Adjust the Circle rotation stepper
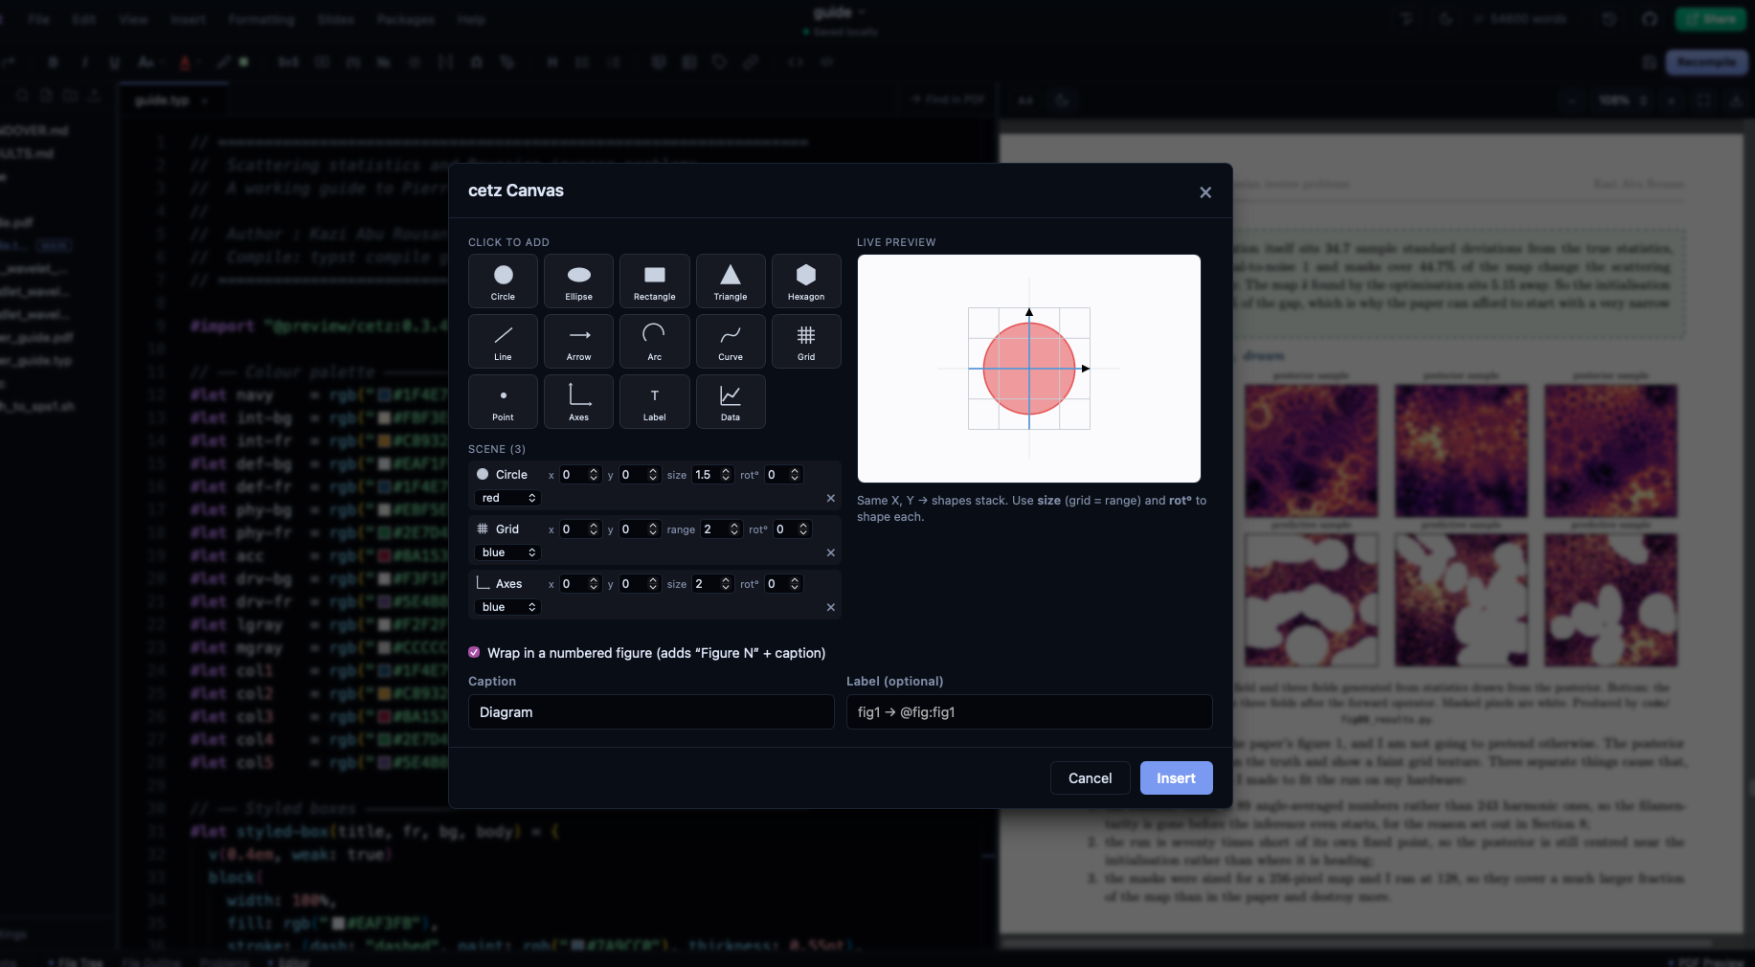 795,475
